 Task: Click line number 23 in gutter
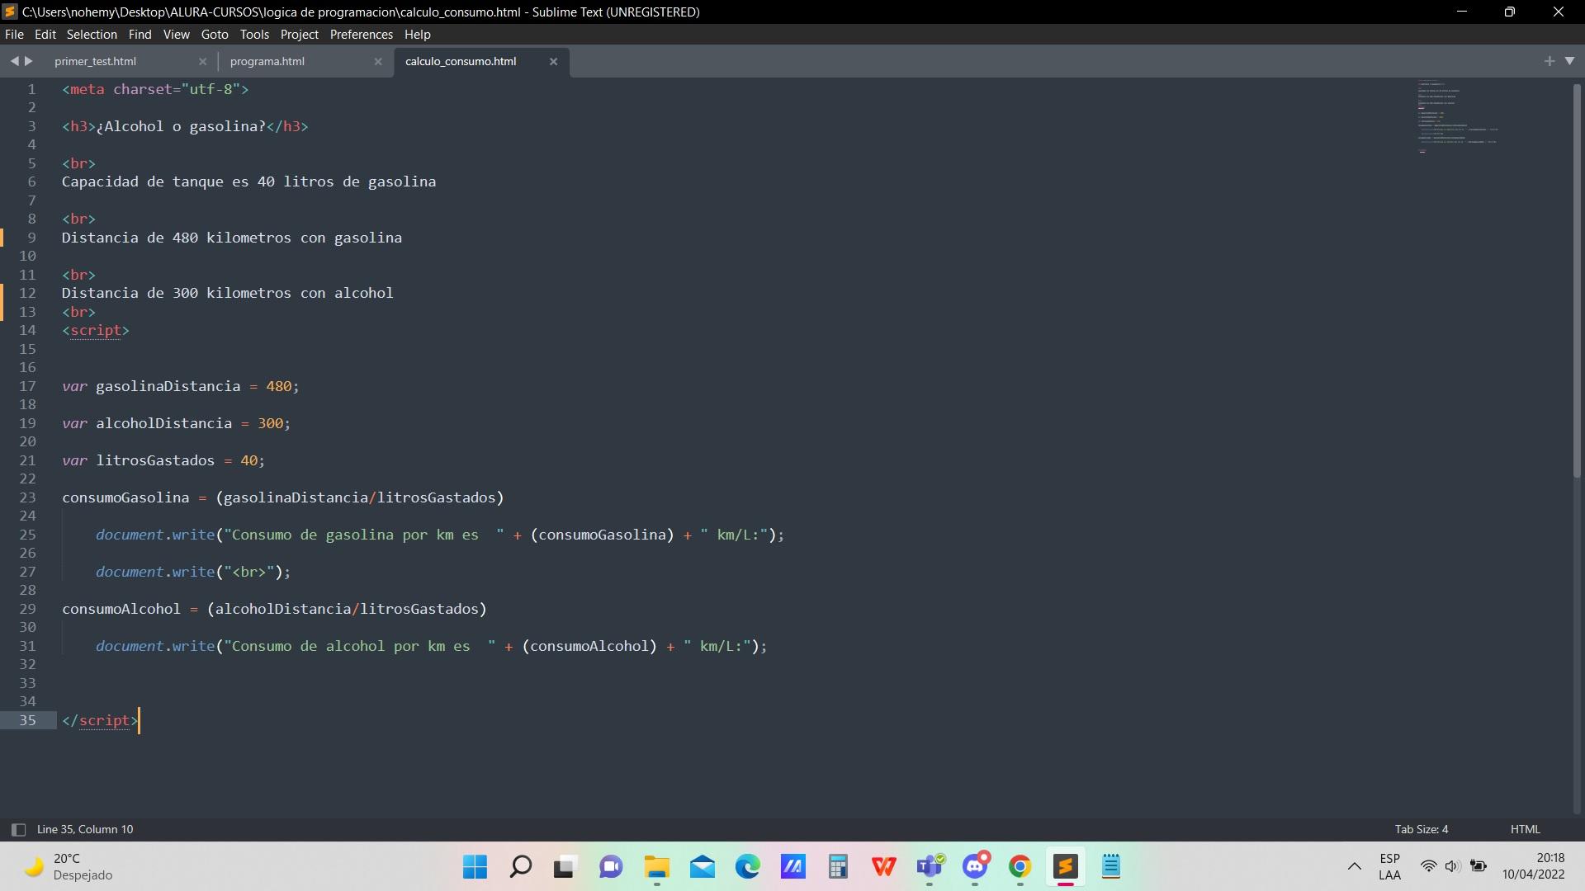(x=27, y=497)
